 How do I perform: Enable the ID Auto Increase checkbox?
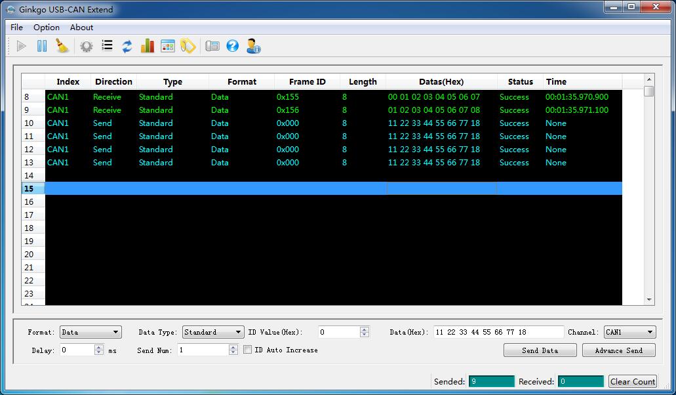pyautogui.click(x=247, y=350)
